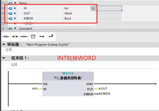Screen dimensions: 159x111
Task: Select the OUT variable name cell
Action: 41,13
